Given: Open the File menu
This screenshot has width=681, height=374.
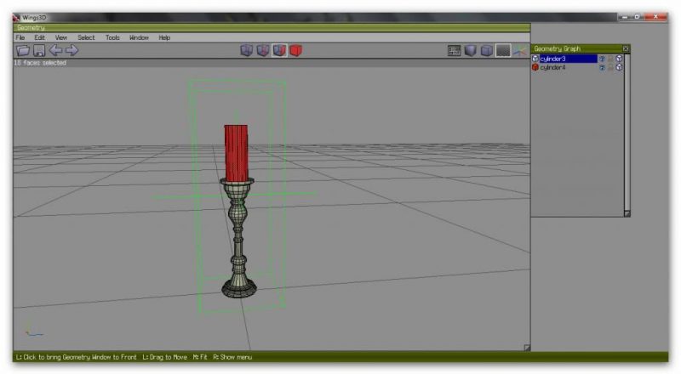Looking at the screenshot, I should 20,37.
